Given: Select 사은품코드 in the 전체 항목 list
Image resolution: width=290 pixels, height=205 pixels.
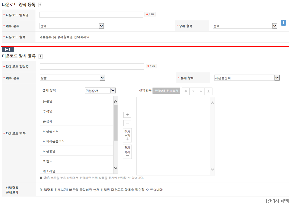Looking at the screenshot, I should click(x=76, y=131).
